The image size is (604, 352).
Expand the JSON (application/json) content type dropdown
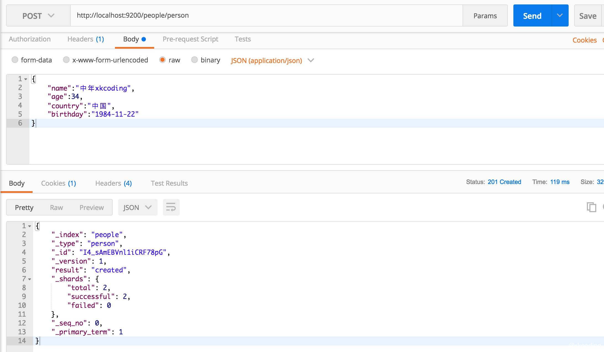[x=311, y=60]
